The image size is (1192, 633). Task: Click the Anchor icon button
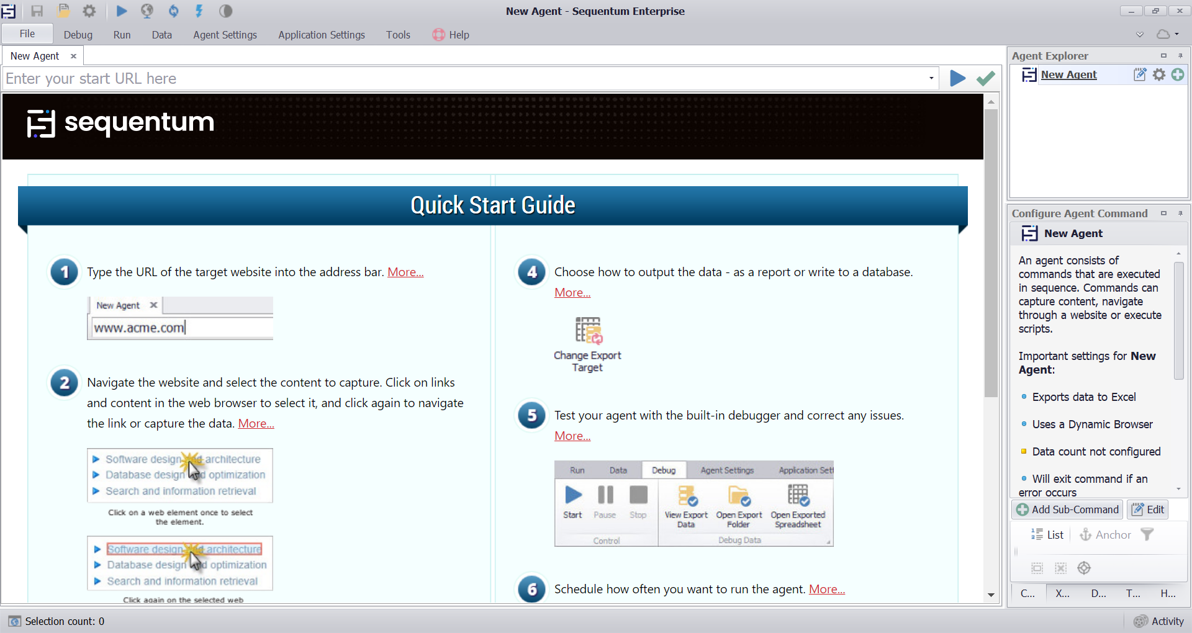tap(1106, 534)
